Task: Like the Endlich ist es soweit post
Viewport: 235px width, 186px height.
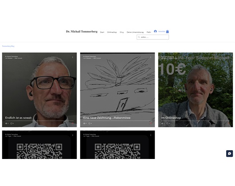Action: 73,123
